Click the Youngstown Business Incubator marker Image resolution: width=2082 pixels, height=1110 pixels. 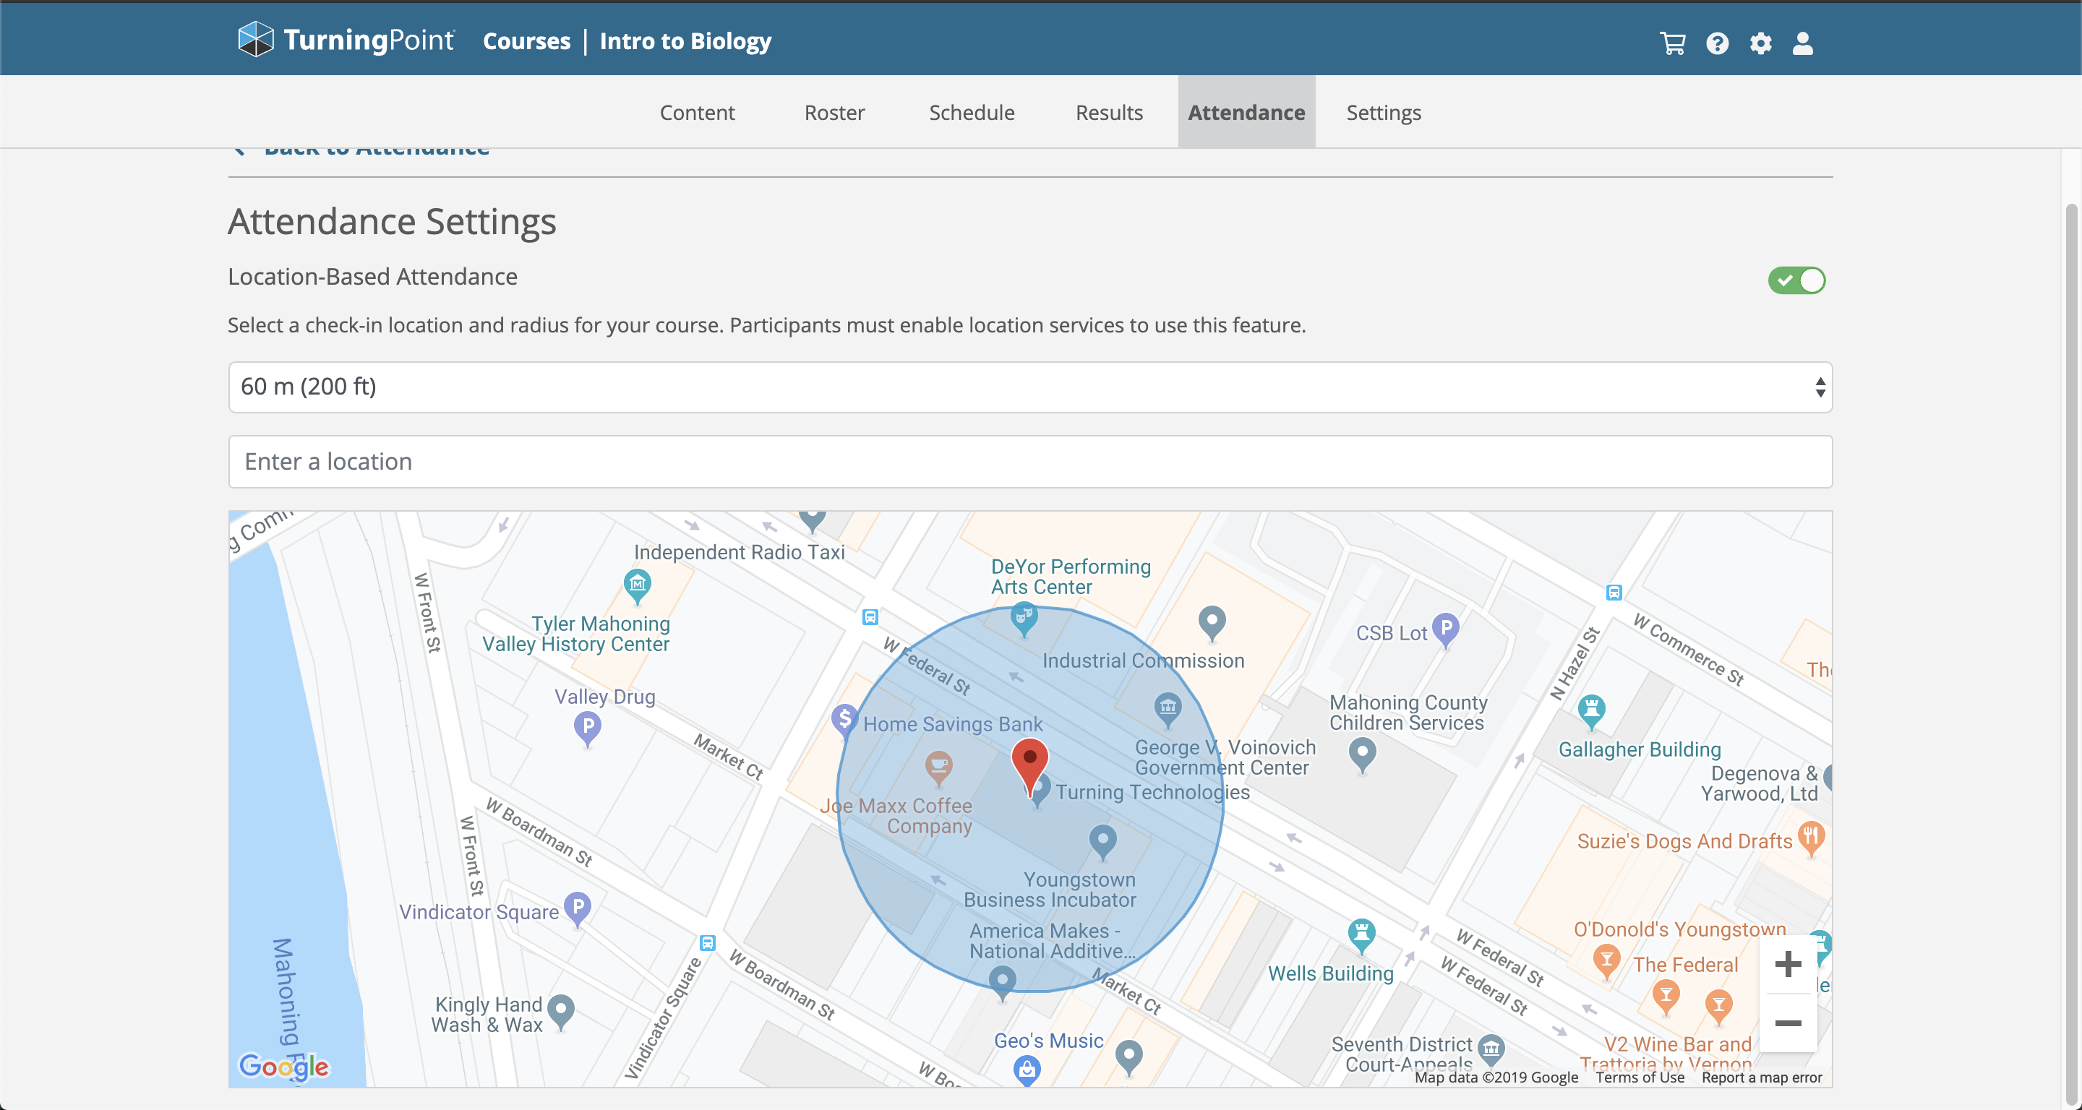(x=1102, y=841)
